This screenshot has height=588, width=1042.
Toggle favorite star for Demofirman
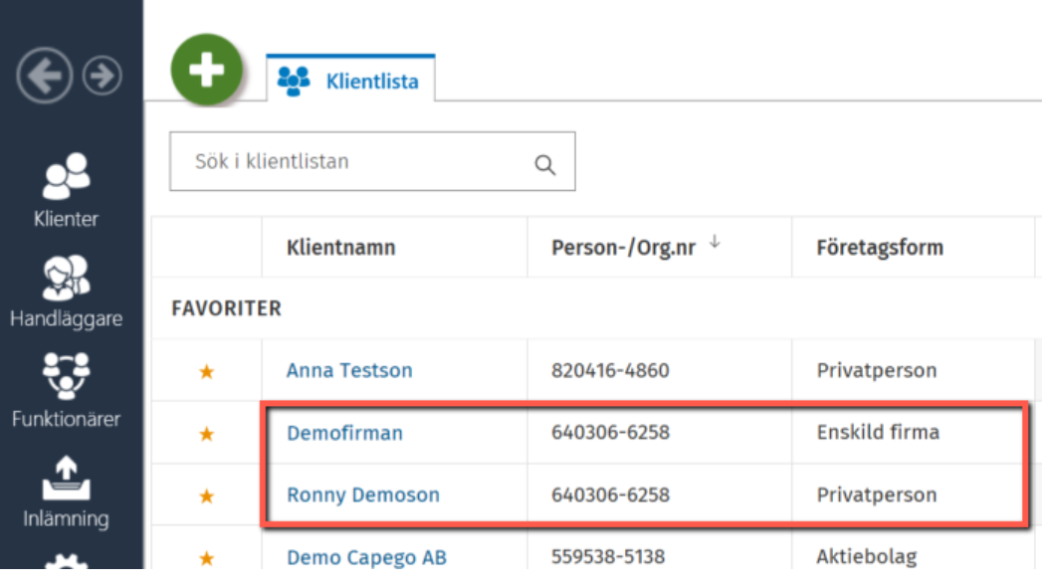(207, 434)
